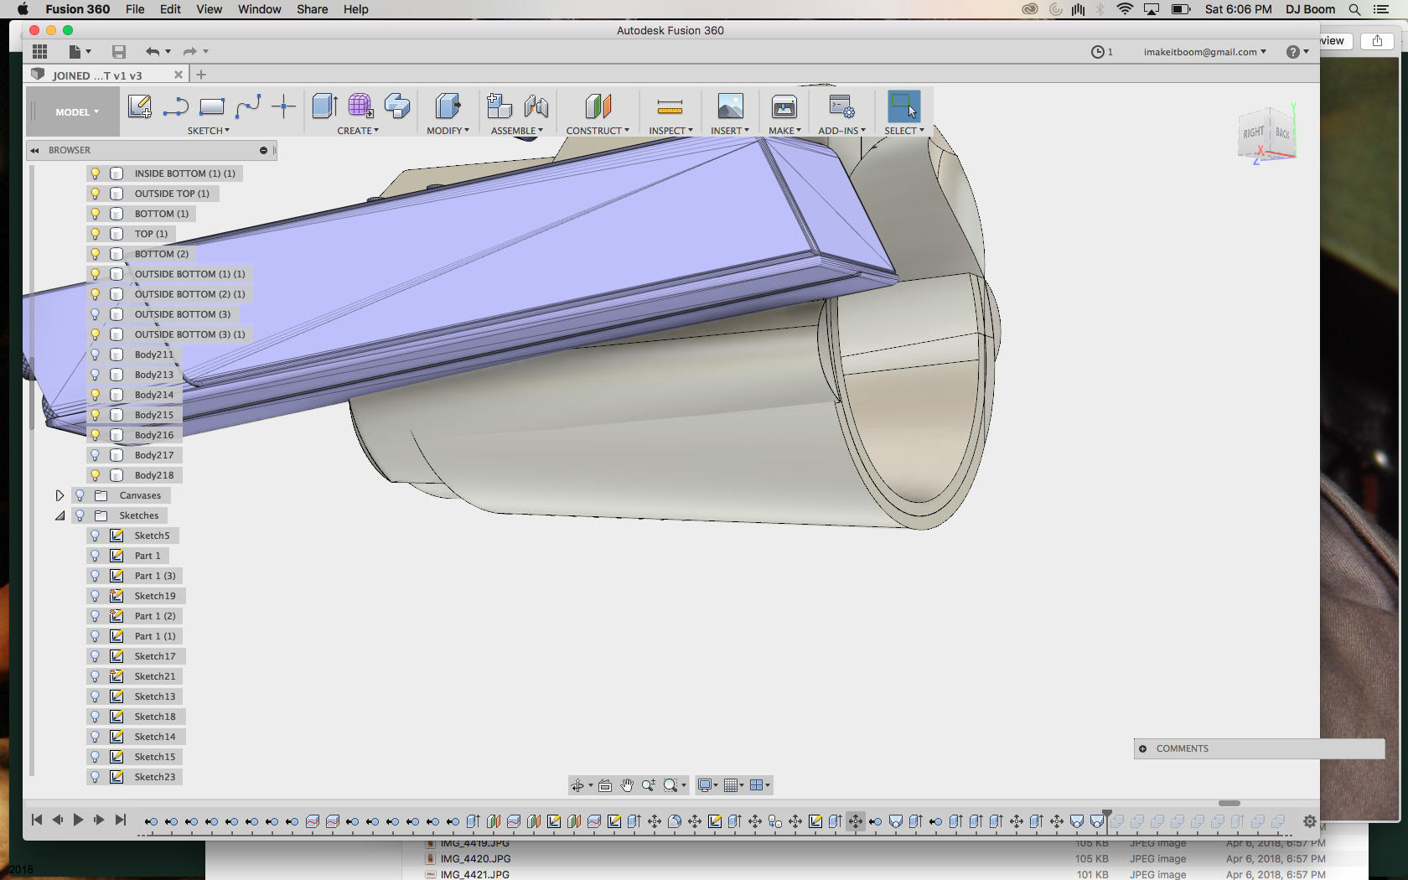The height and width of the screenshot is (880, 1408).
Task: Open the MODIFY dropdown menu
Action: [x=448, y=131]
